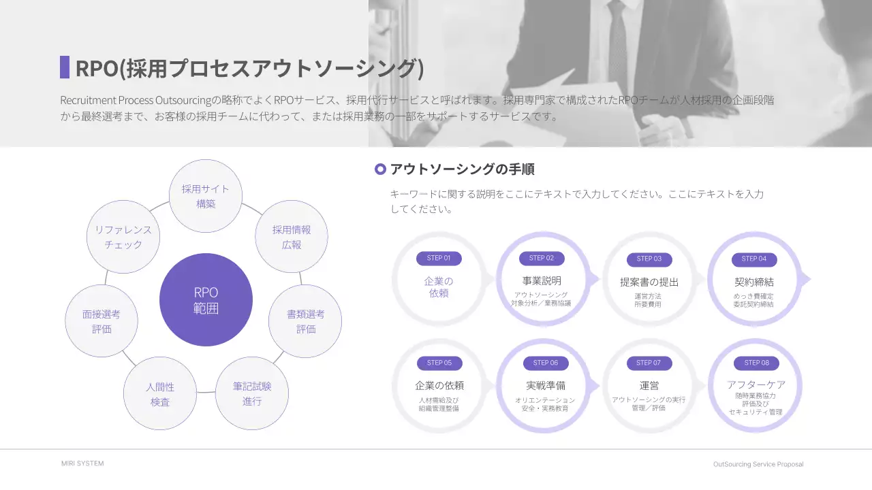The height and width of the screenshot is (490, 872).
Task: Click the 人間性検査 circle
Action: tap(160, 393)
